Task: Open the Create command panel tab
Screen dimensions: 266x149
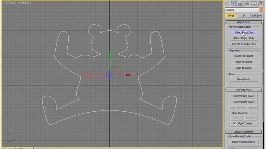Action: (x=227, y=3)
